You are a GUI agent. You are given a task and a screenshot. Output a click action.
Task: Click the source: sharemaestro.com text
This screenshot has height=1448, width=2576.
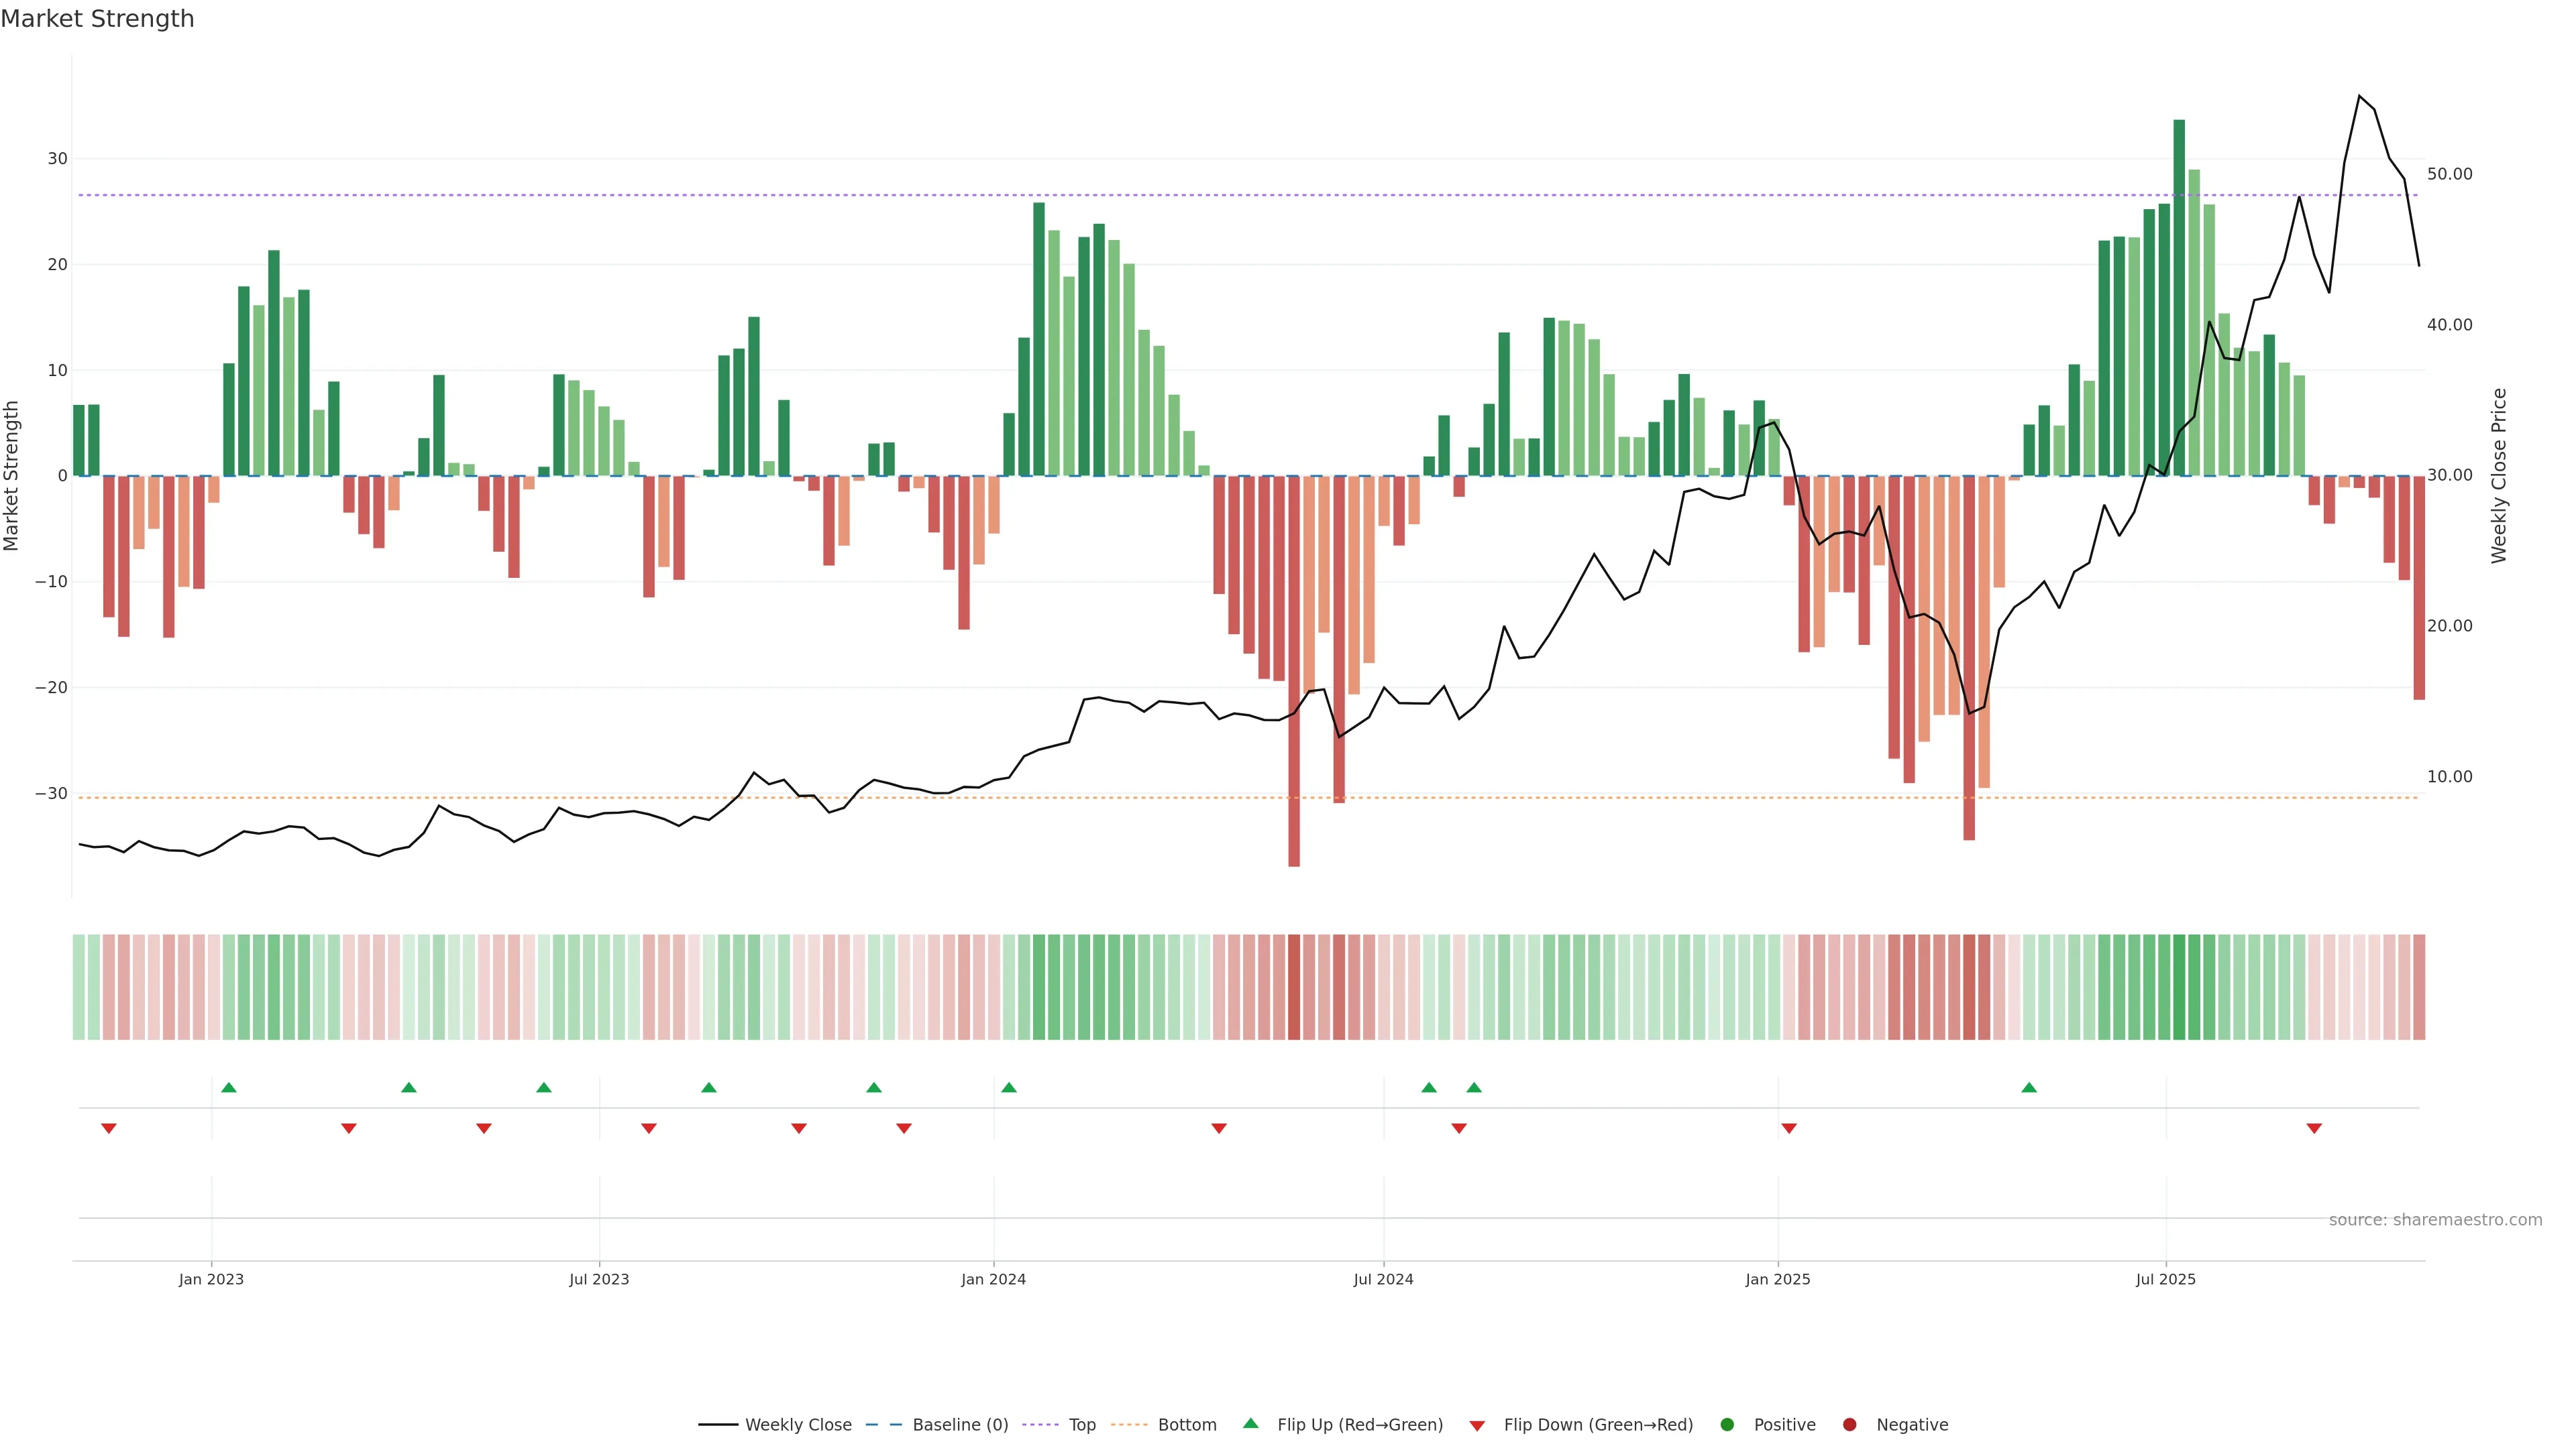(x=2435, y=1219)
